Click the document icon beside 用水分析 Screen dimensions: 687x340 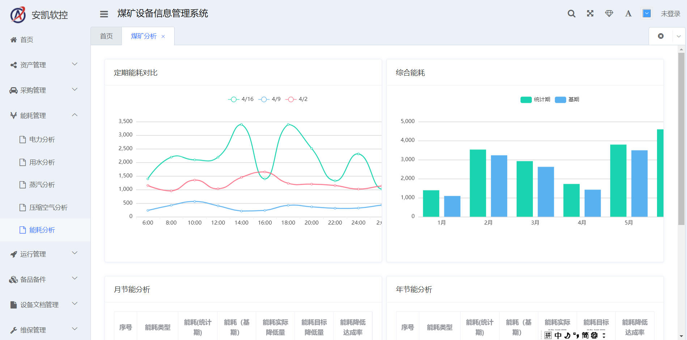(x=22, y=162)
